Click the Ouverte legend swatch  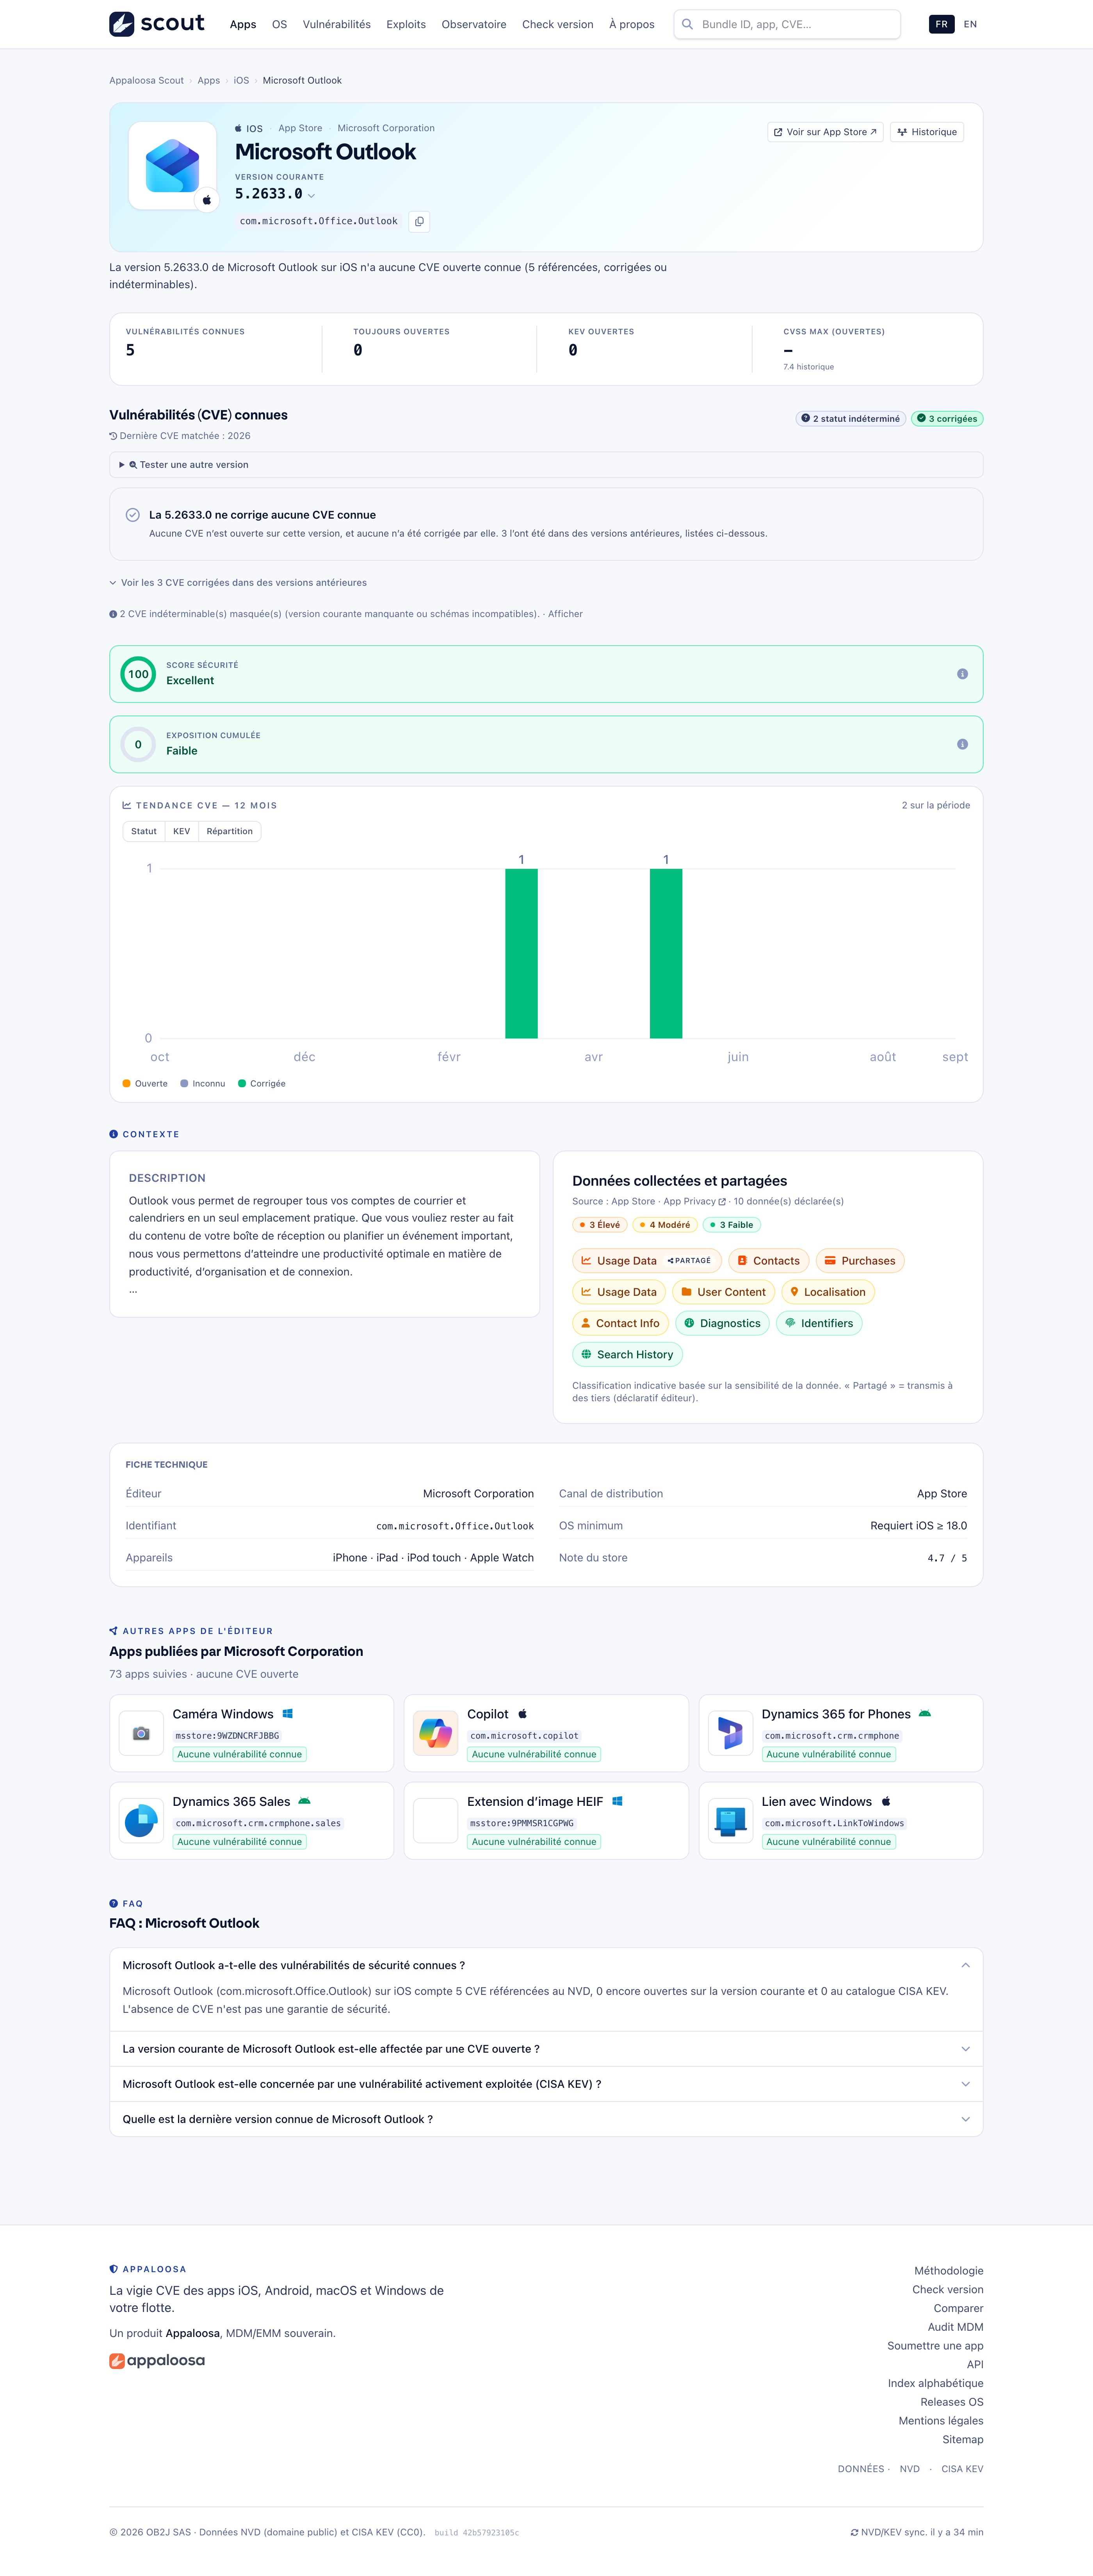[127, 1083]
